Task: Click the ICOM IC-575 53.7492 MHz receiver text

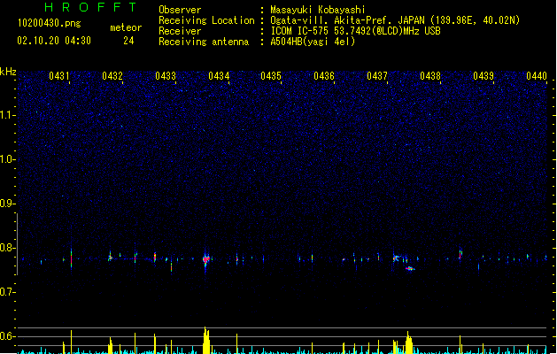Action: point(356,31)
